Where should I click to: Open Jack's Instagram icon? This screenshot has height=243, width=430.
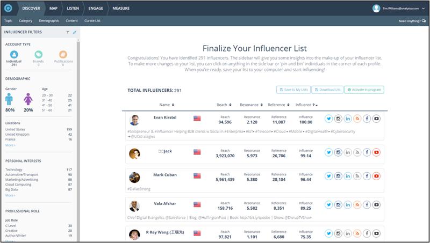(338, 152)
